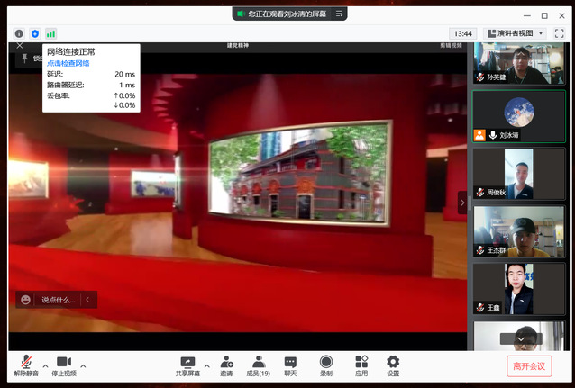
Task: Click the red 离开会议 button
Action: 529,365
